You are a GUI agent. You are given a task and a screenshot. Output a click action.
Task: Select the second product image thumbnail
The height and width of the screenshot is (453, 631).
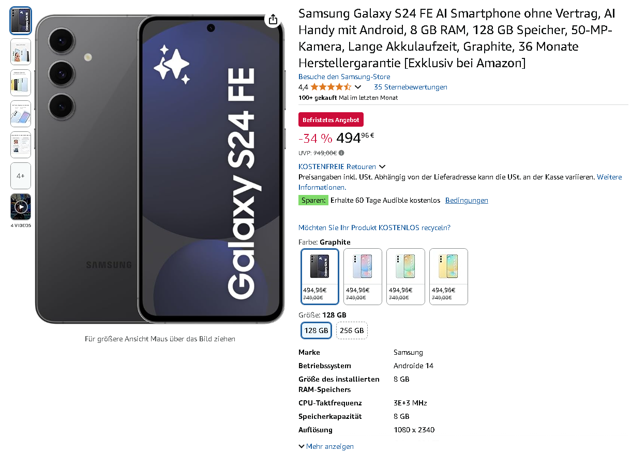[x=21, y=52]
